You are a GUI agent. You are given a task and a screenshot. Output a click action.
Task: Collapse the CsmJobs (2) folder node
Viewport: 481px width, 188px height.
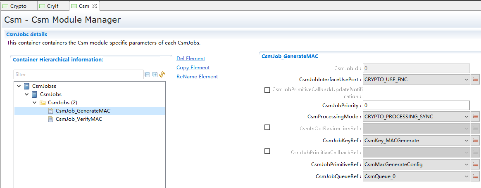click(x=35, y=103)
